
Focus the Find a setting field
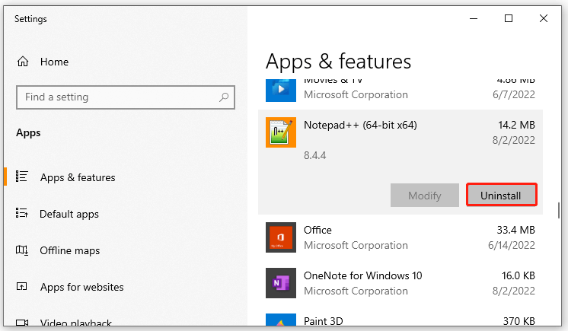[126, 97]
